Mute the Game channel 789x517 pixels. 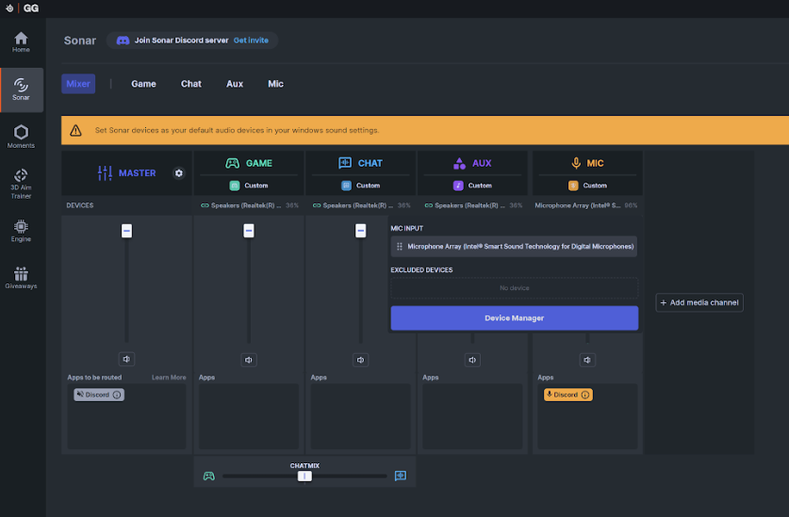point(249,360)
